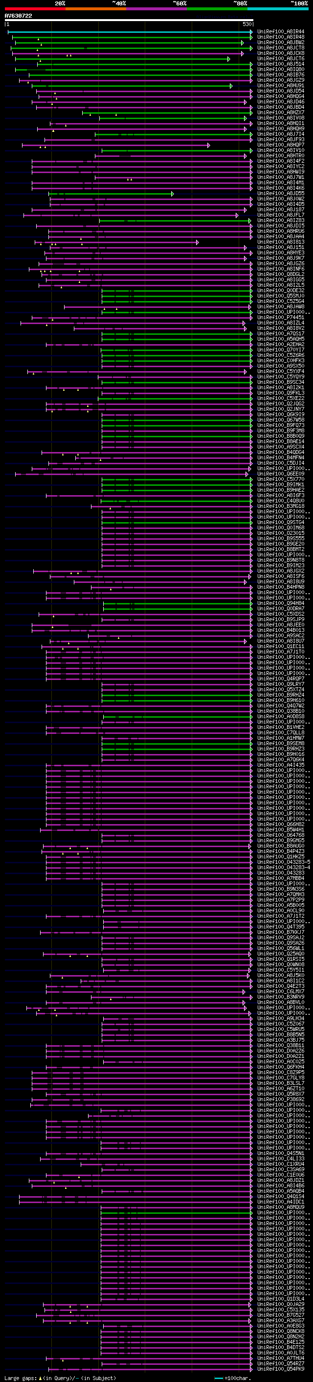This screenshot has height=1382, width=313.
Task: Choose the UniRef100_B9RHZ4 hit
Action: [281, 695]
